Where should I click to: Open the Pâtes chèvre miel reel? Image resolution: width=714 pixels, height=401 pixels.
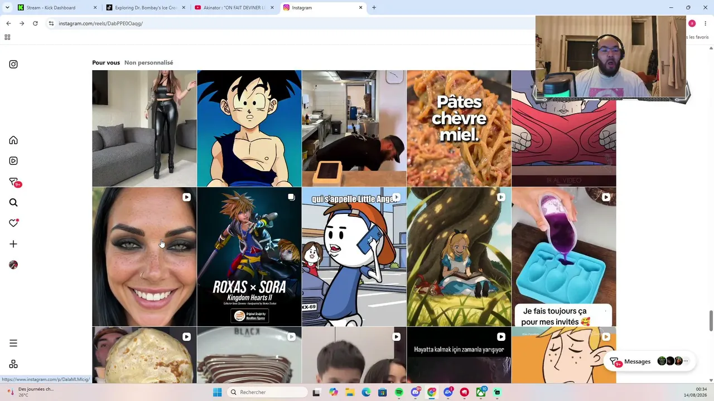(x=459, y=128)
